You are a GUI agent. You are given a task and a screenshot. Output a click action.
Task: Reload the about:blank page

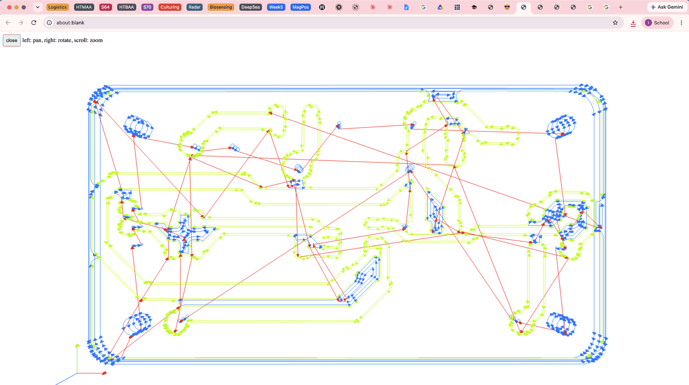34,23
